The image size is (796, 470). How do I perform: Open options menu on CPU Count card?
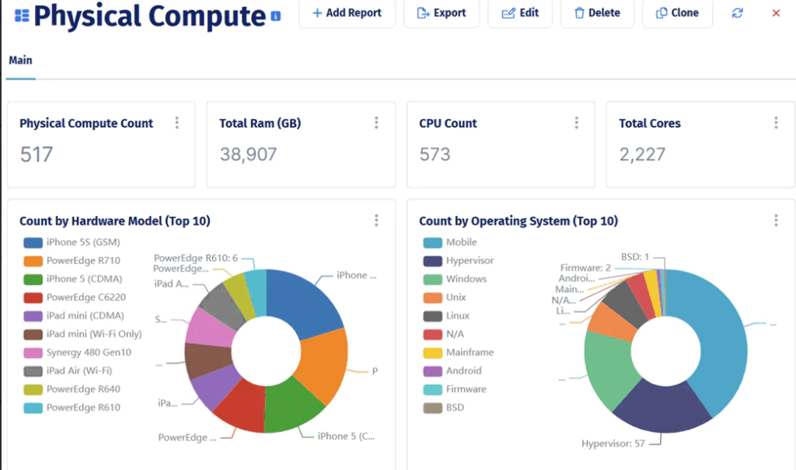coord(576,122)
